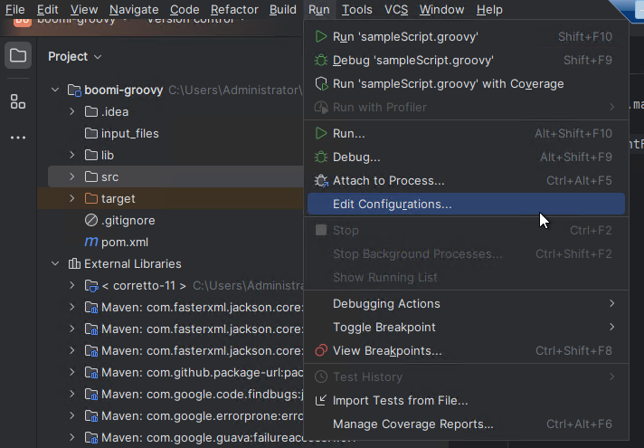Open the Window menu
The image size is (644, 448).
[442, 9]
